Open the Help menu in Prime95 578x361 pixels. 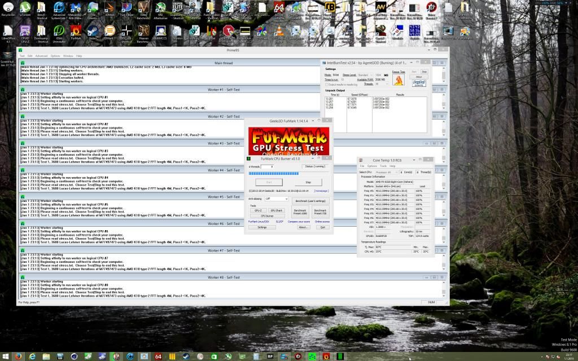[x=79, y=56]
